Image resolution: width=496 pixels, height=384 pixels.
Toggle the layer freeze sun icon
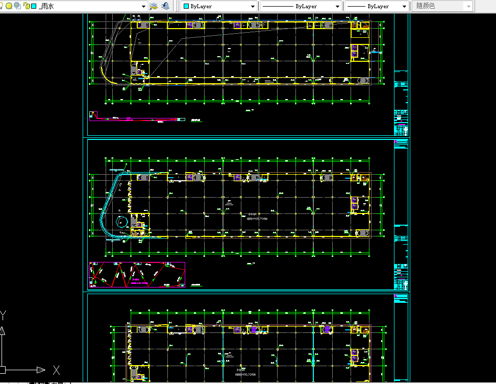coord(9,6)
